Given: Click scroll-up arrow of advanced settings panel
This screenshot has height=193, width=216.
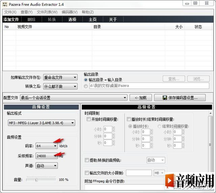Looking at the screenshot, I should click(210, 113).
